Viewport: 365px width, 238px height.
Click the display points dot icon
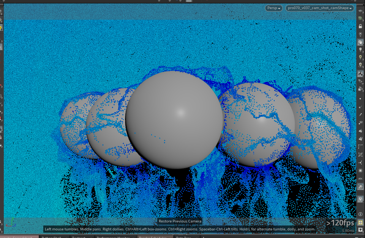click(360, 99)
